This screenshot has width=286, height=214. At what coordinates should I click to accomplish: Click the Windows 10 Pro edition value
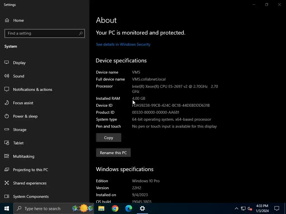(x=146, y=181)
